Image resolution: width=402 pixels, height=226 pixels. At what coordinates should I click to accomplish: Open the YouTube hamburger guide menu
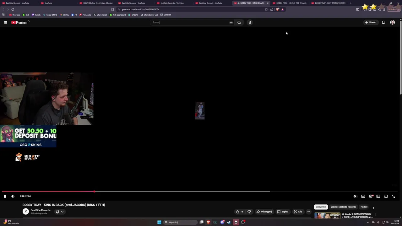5,22
